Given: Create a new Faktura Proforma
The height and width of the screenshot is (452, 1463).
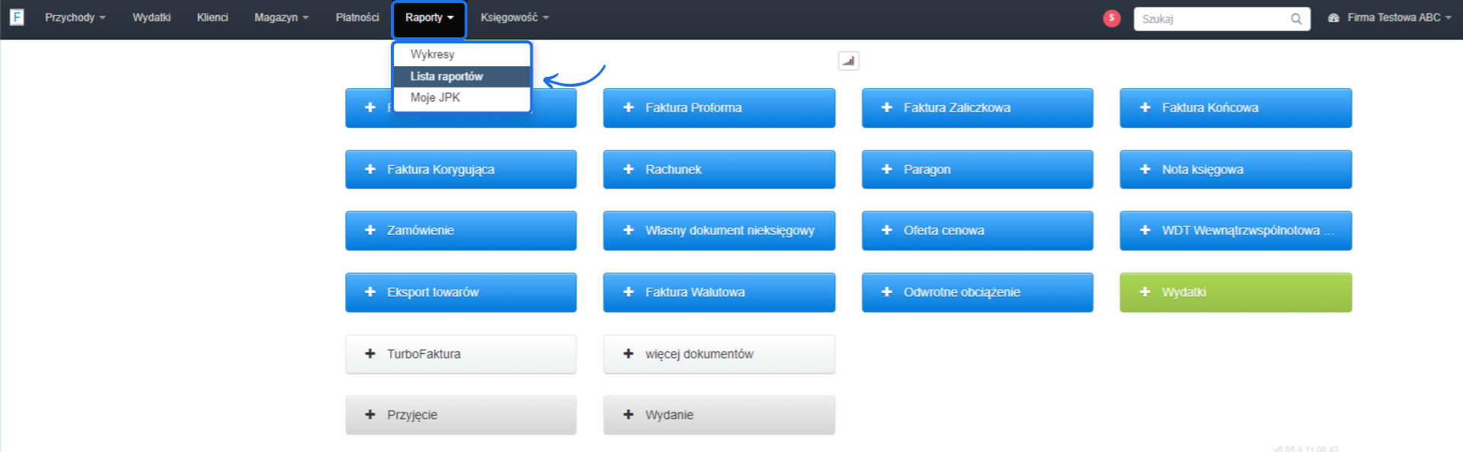Looking at the screenshot, I should 719,108.
